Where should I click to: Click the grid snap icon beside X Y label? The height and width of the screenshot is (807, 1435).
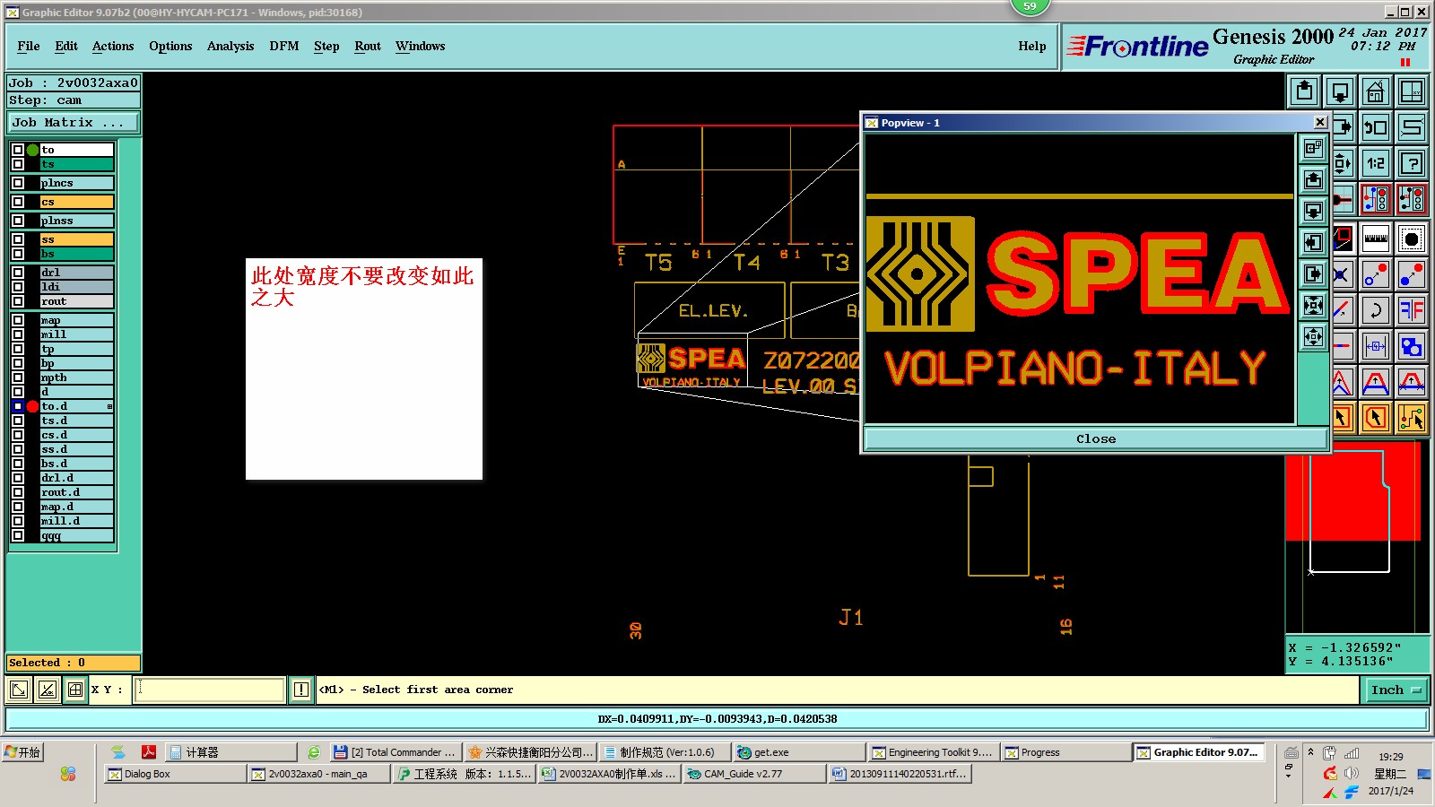tap(75, 690)
